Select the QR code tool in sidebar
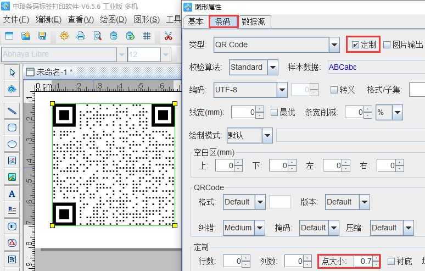Image resolution: width=425 pixels, height=271 pixels. pos(12,259)
